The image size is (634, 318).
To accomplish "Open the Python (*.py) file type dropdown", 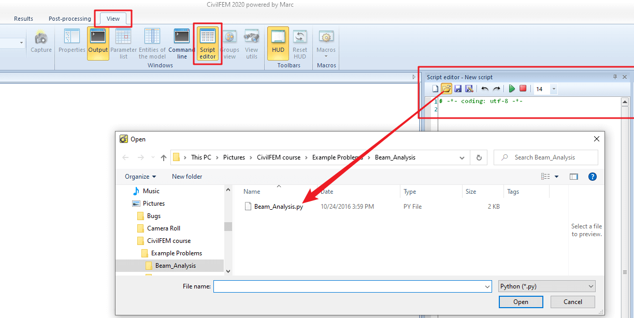I will [x=546, y=286].
